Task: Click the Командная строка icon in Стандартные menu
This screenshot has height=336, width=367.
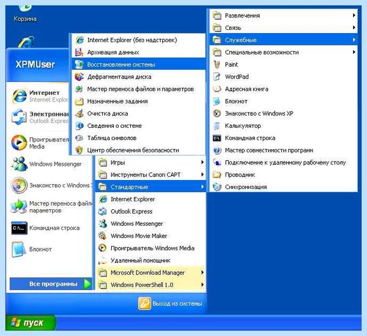Action: pyautogui.click(x=217, y=138)
